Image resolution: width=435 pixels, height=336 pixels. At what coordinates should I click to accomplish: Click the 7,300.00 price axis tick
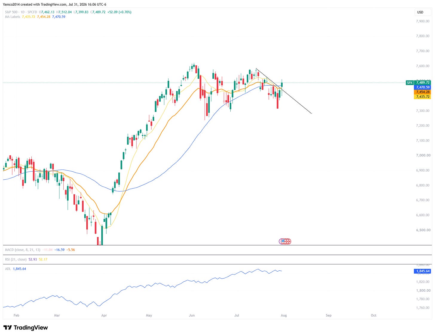click(423, 111)
